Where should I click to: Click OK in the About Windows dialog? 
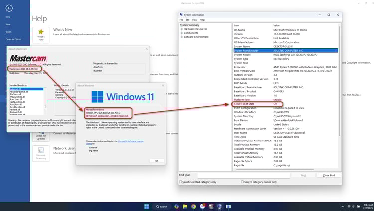[x=157, y=161]
